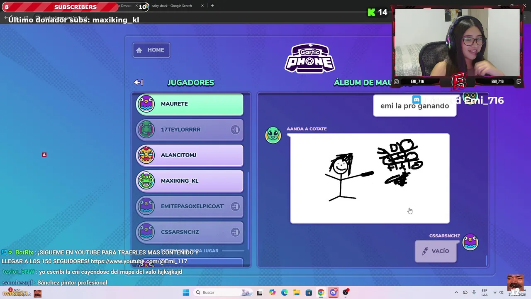This screenshot has height=299, width=531.
Task: Open Google Chrome from the taskbar
Action: pyautogui.click(x=321, y=293)
